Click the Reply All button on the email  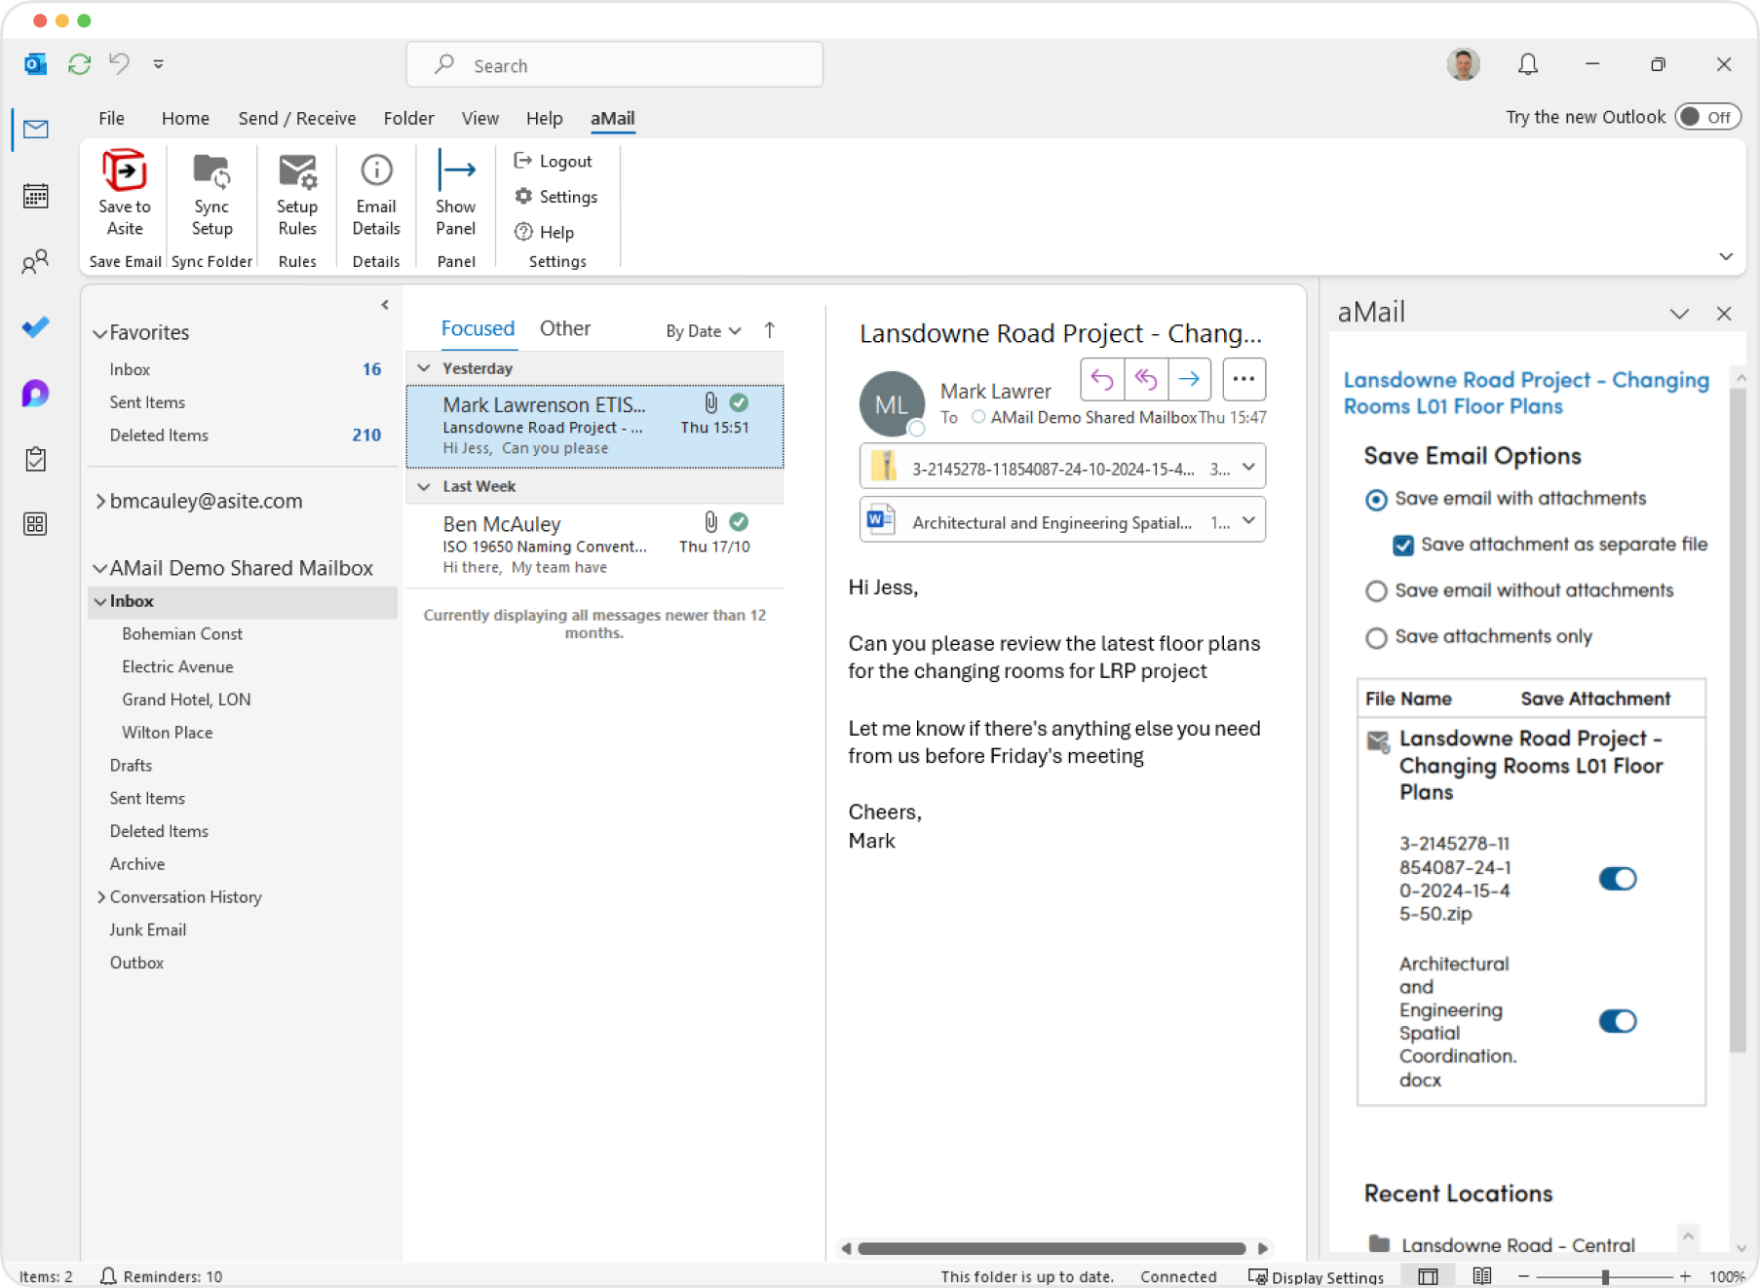tap(1146, 379)
